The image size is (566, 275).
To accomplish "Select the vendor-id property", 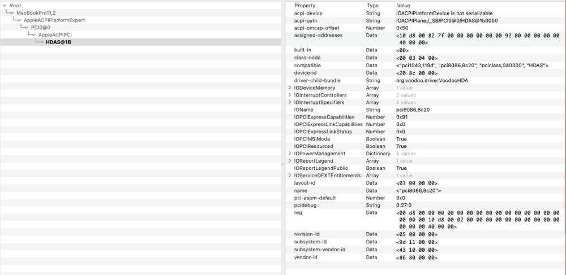I will 306,257.
